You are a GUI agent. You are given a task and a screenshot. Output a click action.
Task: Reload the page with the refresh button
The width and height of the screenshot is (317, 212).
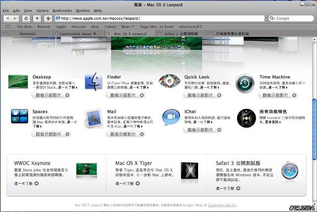click(x=26, y=18)
